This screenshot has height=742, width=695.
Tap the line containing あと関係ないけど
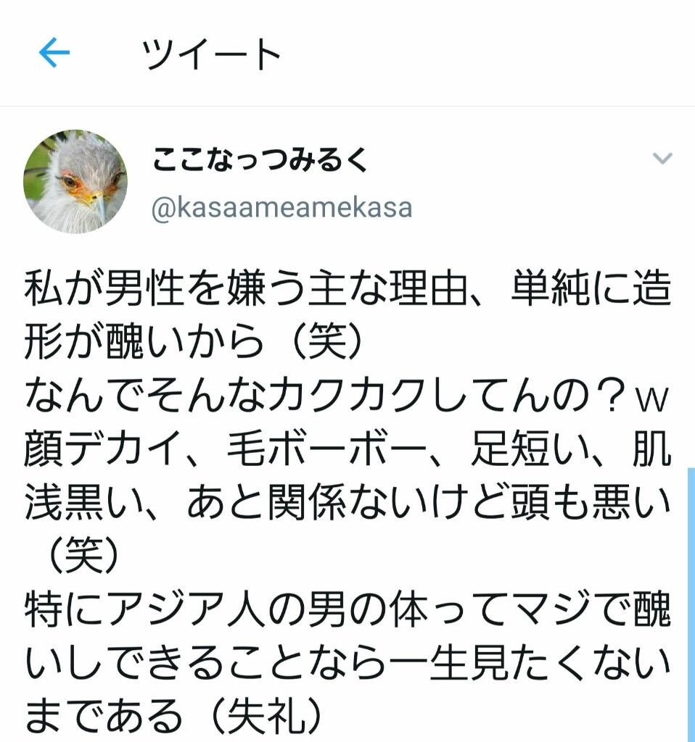[347, 501]
